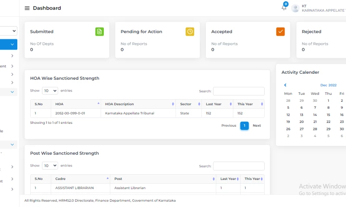Image resolution: width=346 pixels, height=207 pixels.
Task: Click the yellow Pending for Action clock icon
Action: (190, 31)
